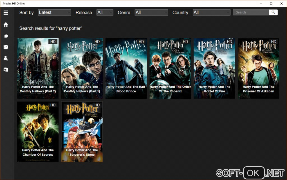Expand the Country dropdown
The width and height of the screenshot is (287, 180).
click(x=211, y=12)
